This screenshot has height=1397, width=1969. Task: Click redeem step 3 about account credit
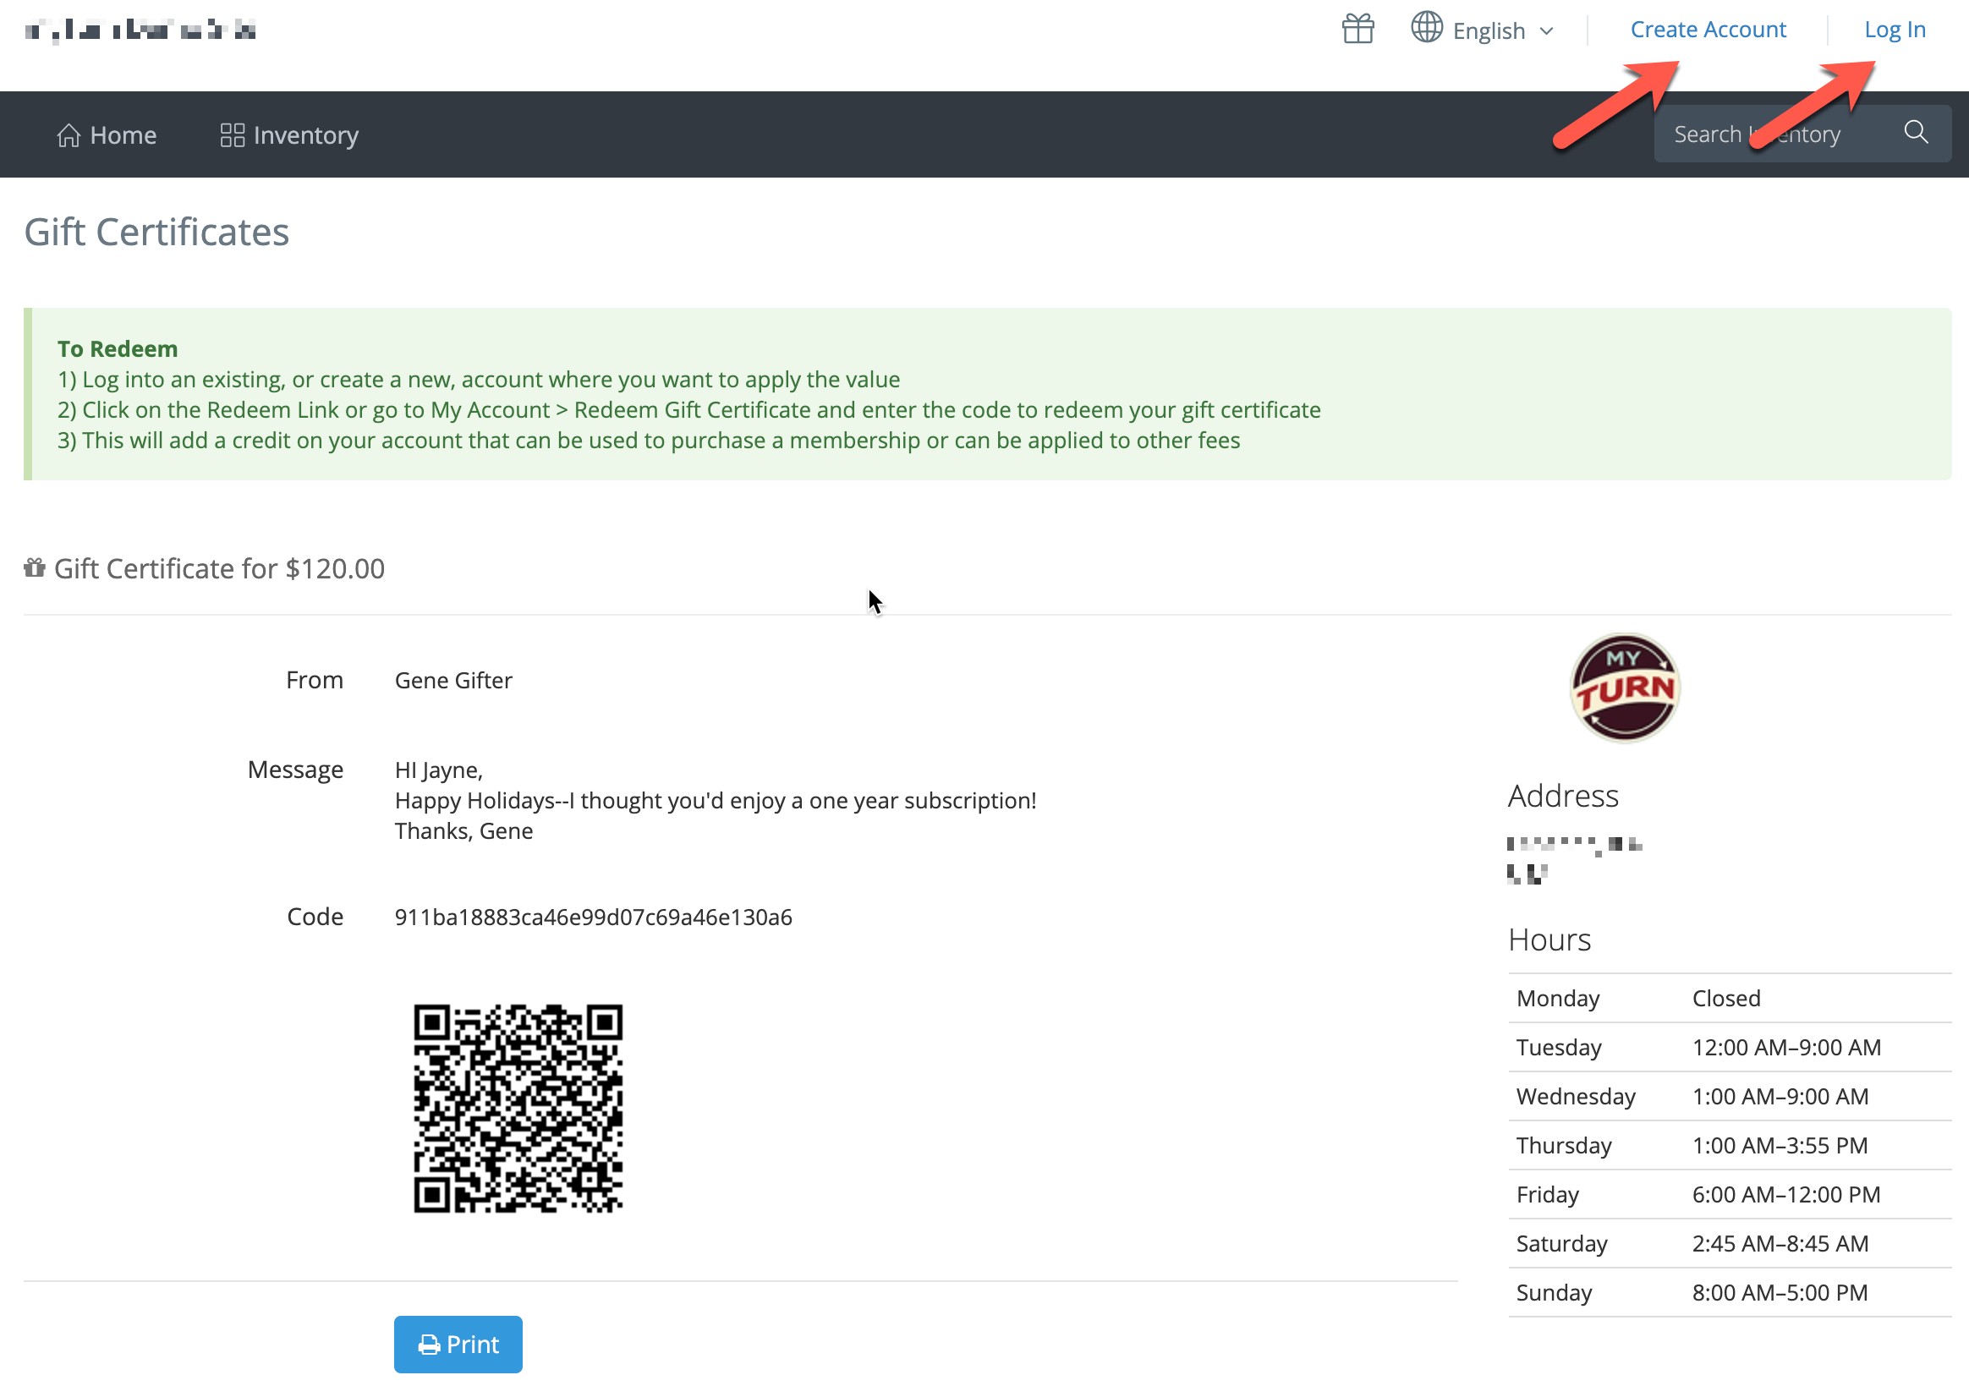point(649,441)
